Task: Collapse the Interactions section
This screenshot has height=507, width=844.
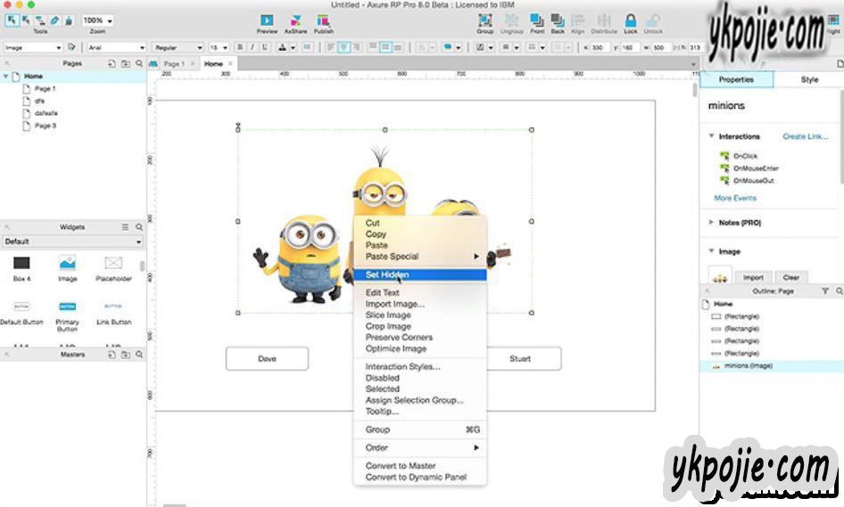Action: [x=711, y=136]
